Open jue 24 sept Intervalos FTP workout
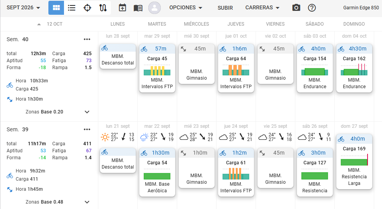Image resolution: width=382 pixels, height=209 pixels. coord(236,172)
